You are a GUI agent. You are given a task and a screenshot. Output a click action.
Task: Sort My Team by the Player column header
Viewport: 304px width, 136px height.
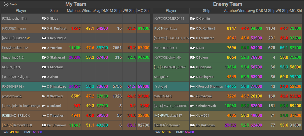pyautogui.click(x=21, y=11)
